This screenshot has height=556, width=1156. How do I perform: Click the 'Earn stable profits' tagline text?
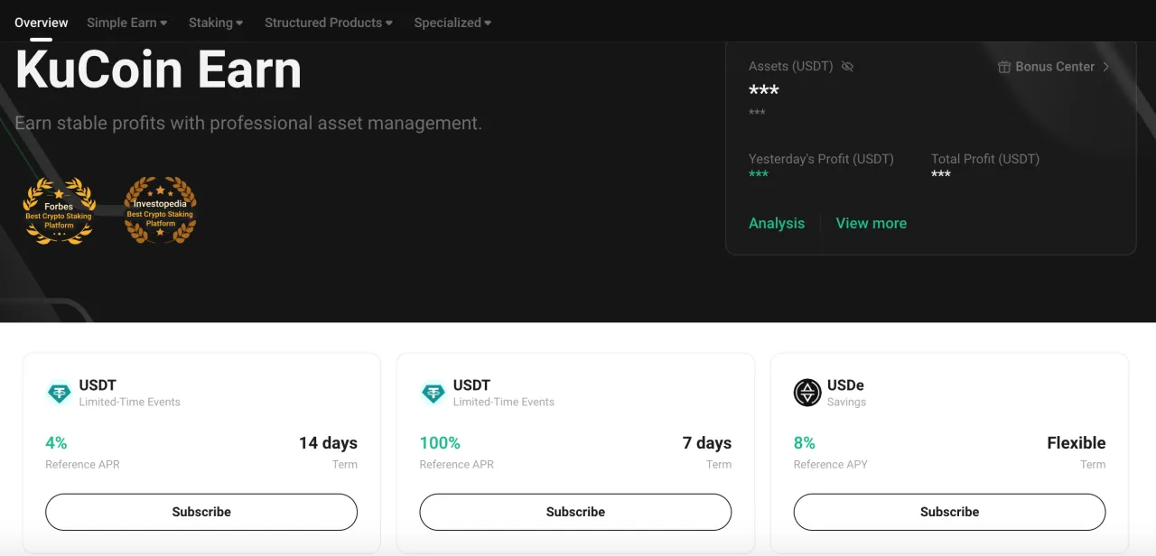pyautogui.click(x=248, y=123)
